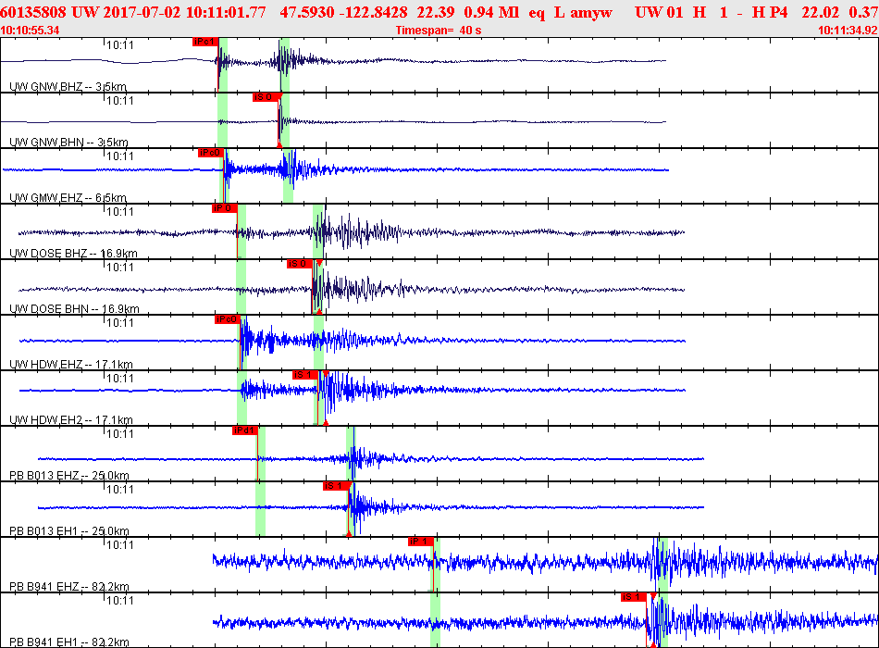
Task: Select the iPc1 pick flag on GNW BHZ
Action: pyautogui.click(x=204, y=42)
